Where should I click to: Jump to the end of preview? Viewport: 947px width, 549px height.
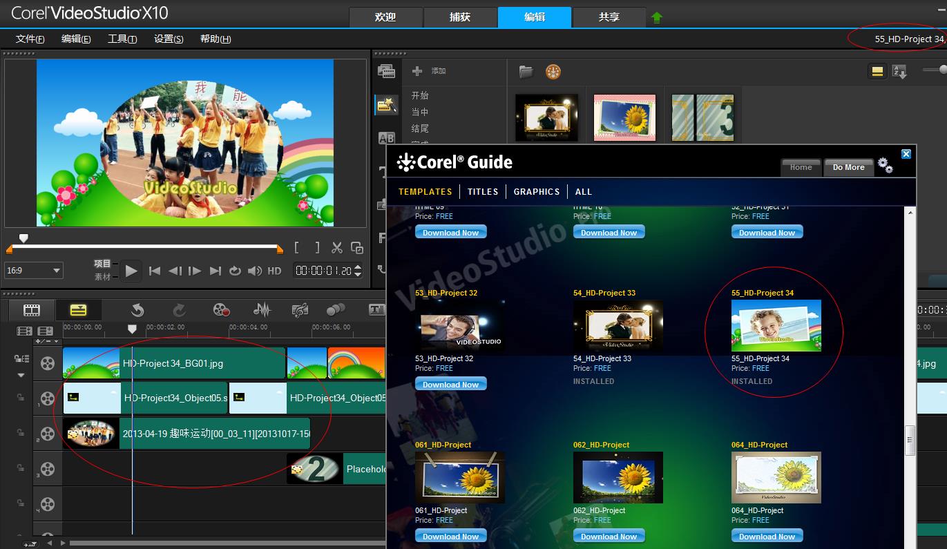click(x=215, y=271)
